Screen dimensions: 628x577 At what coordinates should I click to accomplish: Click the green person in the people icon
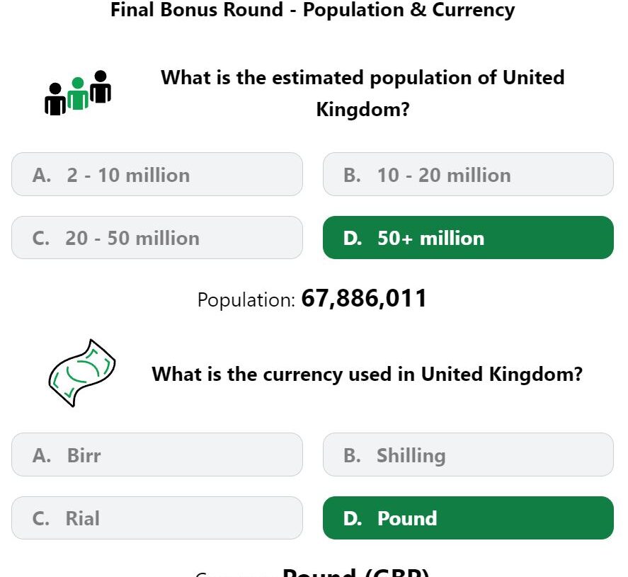point(78,93)
